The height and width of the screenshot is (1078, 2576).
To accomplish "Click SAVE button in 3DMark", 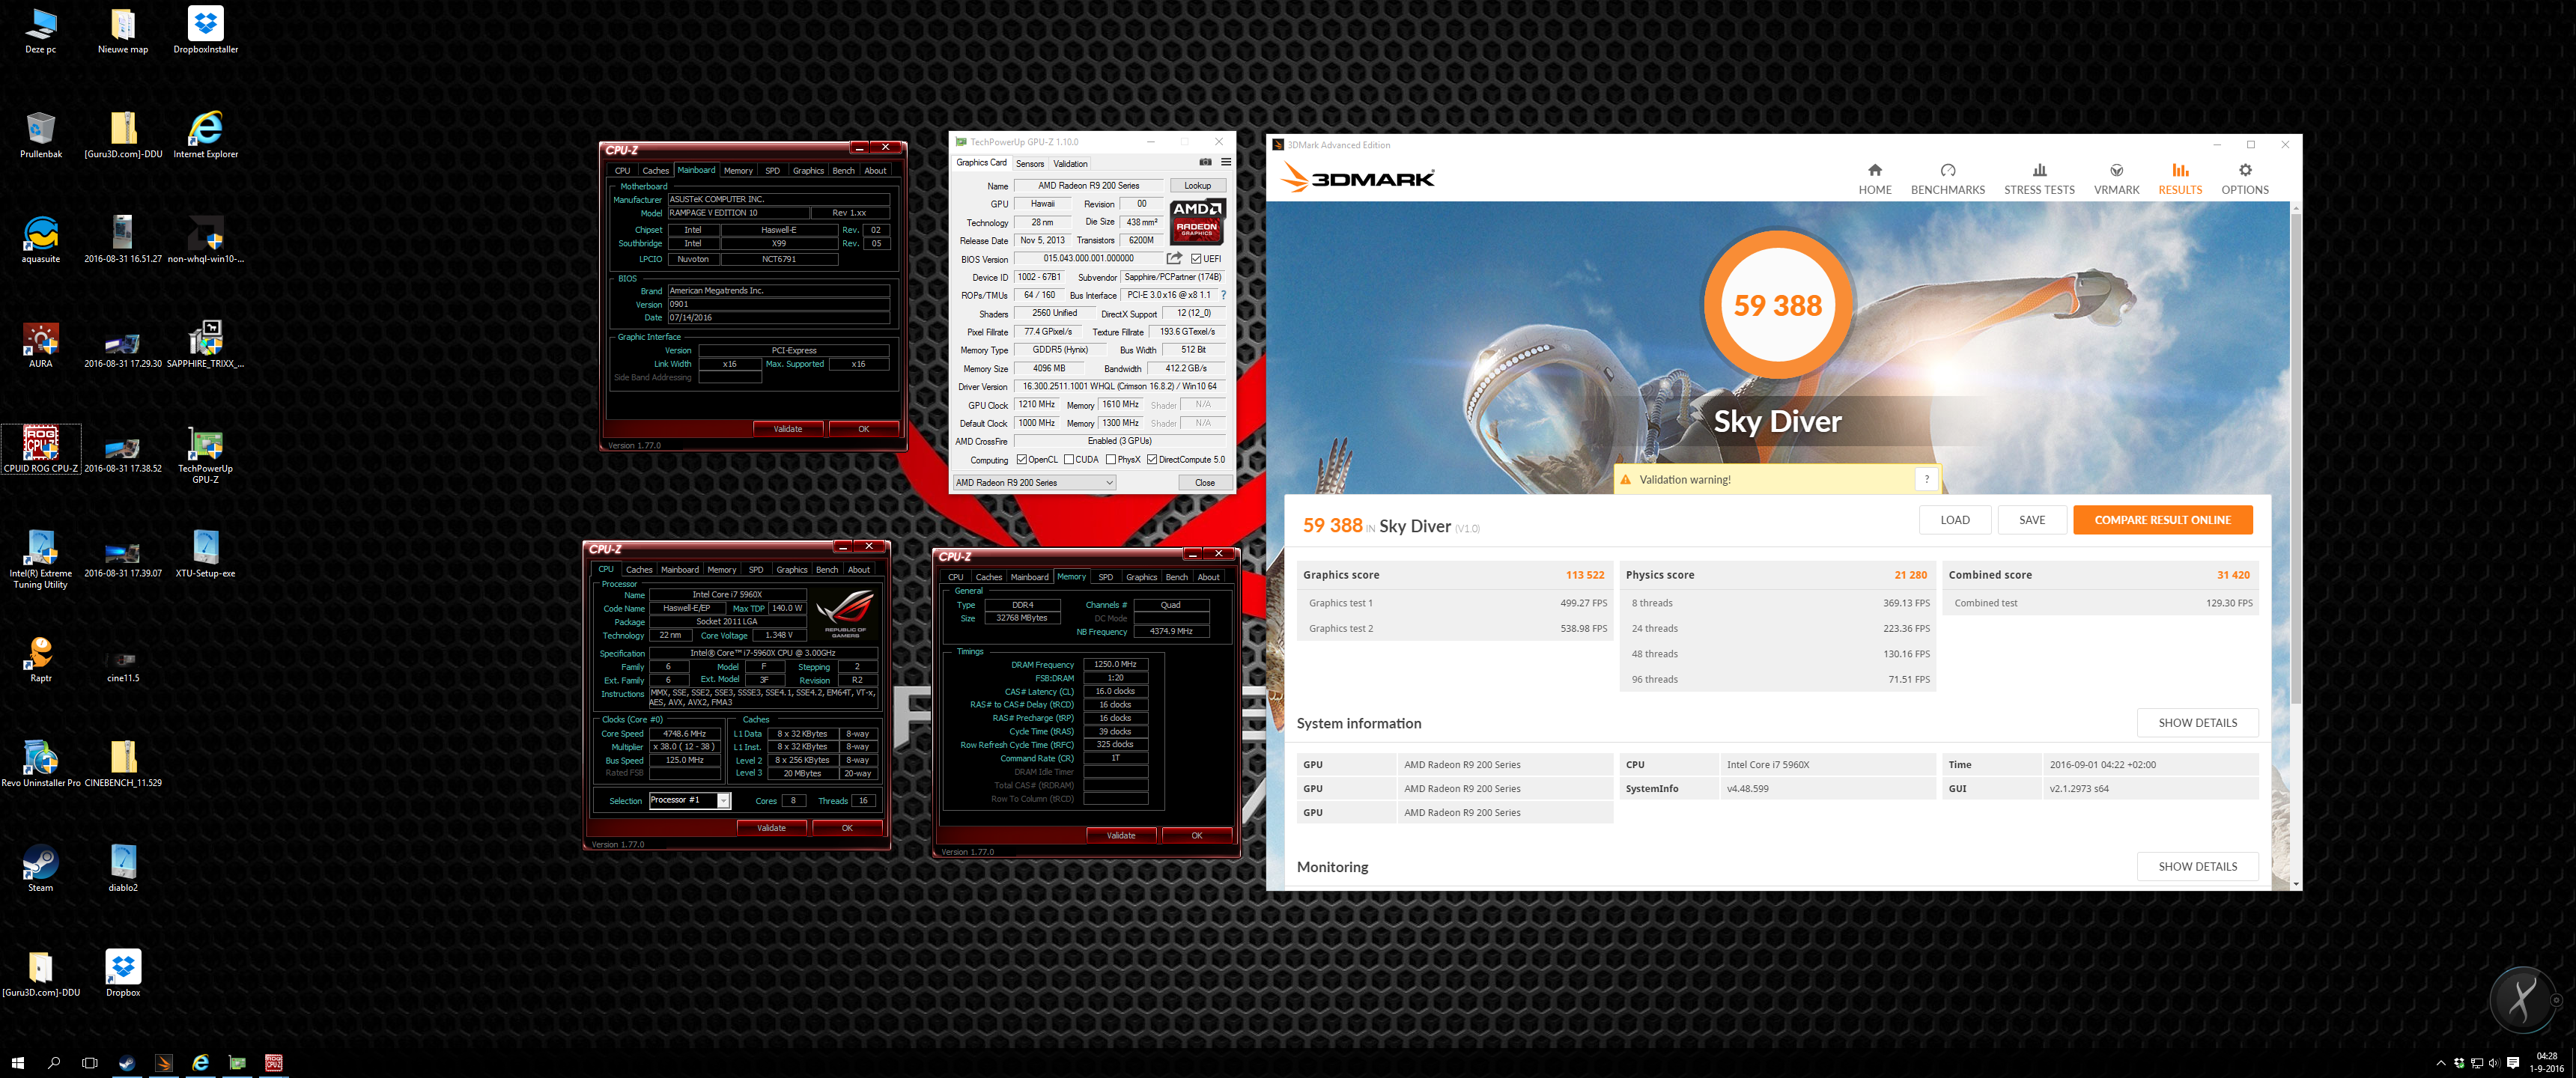I will tap(2031, 520).
